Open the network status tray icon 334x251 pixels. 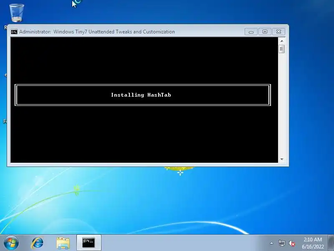(281, 243)
